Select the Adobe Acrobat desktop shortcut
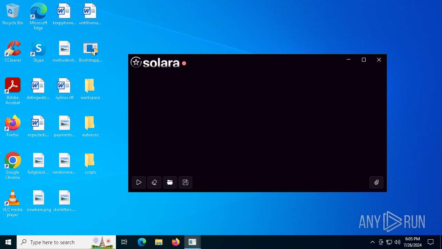The height and width of the screenshot is (249, 442). [x=13, y=91]
